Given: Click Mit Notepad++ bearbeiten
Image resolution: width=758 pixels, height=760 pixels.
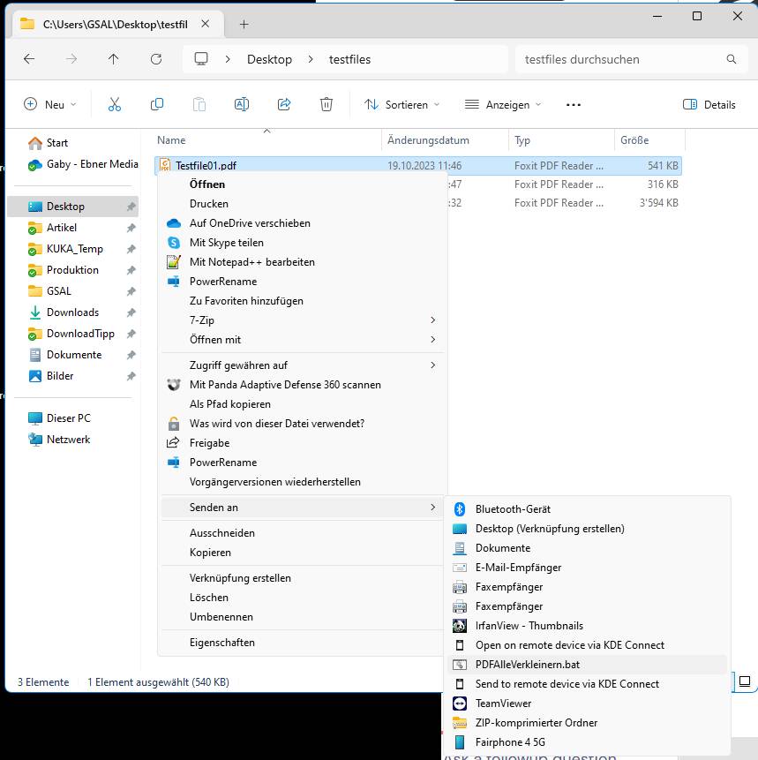Looking at the screenshot, I should (x=251, y=262).
